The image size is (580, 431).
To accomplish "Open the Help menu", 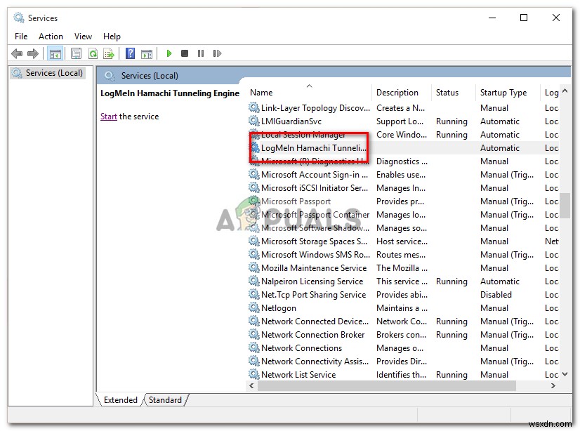I will [x=112, y=37].
